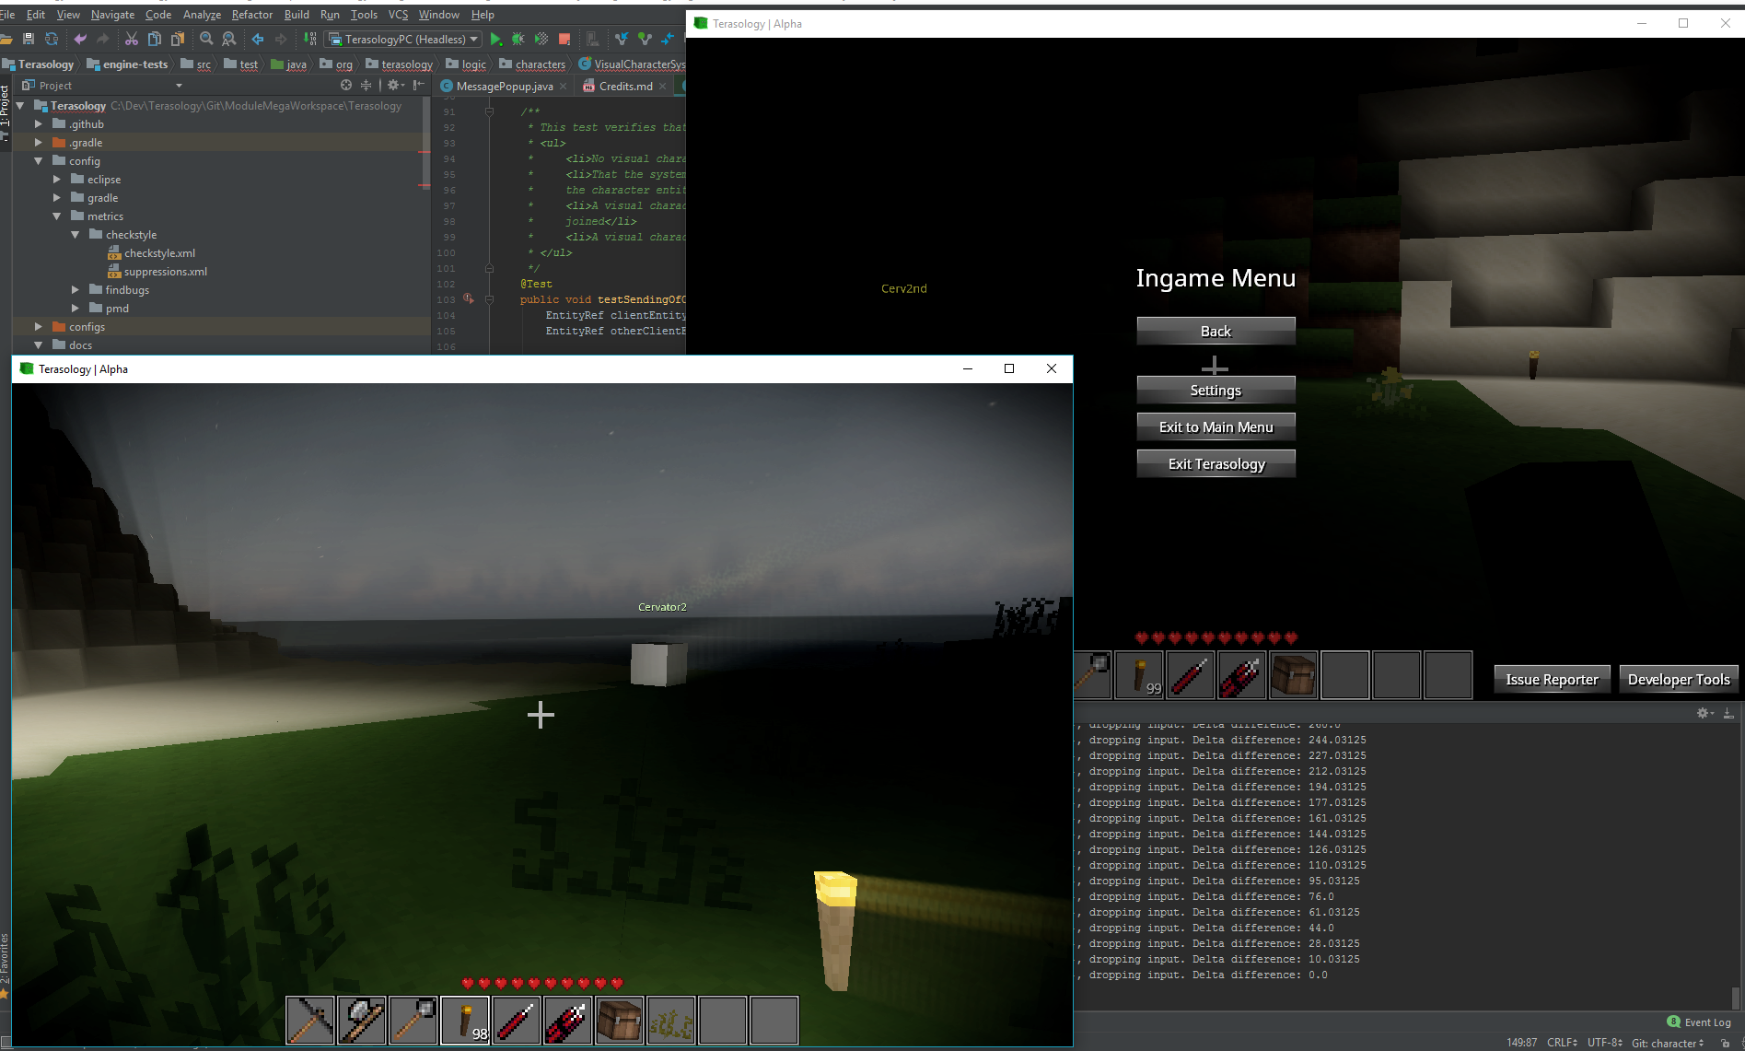Expand the findbugs folder

pyautogui.click(x=75, y=289)
